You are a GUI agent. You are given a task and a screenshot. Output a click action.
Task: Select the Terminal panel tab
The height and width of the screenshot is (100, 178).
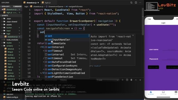click(x=63, y=80)
